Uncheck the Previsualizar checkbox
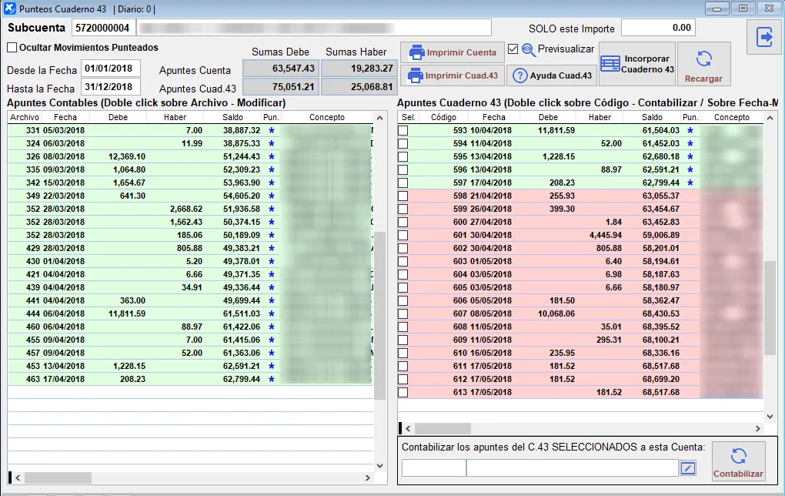 [513, 49]
